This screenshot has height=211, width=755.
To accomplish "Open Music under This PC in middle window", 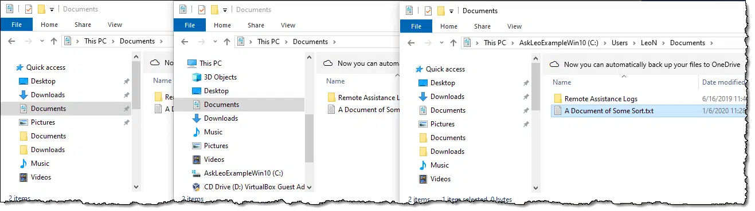I will tap(213, 132).
